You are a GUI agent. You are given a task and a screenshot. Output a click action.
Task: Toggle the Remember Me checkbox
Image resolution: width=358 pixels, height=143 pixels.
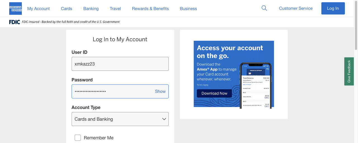pos(78,138)
